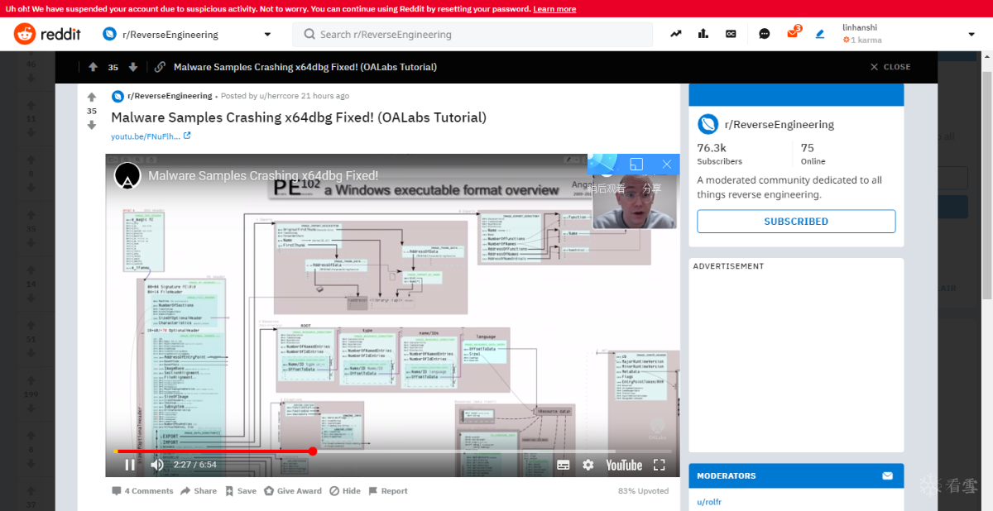The height and width of the screenshot is (511, 993).
Task: Create a post with the pencil icon
Action: click(820, 34)
